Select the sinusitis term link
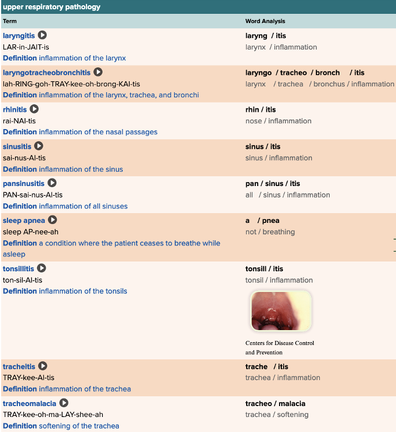 tap(17, 146)
